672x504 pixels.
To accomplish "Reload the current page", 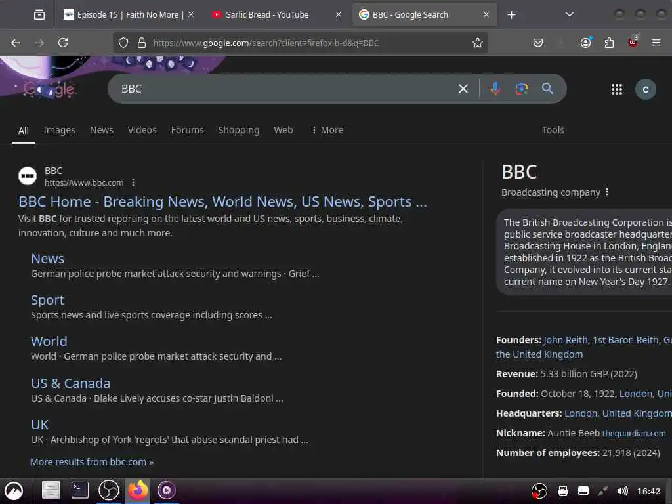I will pyautogui.click(x=63, y=43).
